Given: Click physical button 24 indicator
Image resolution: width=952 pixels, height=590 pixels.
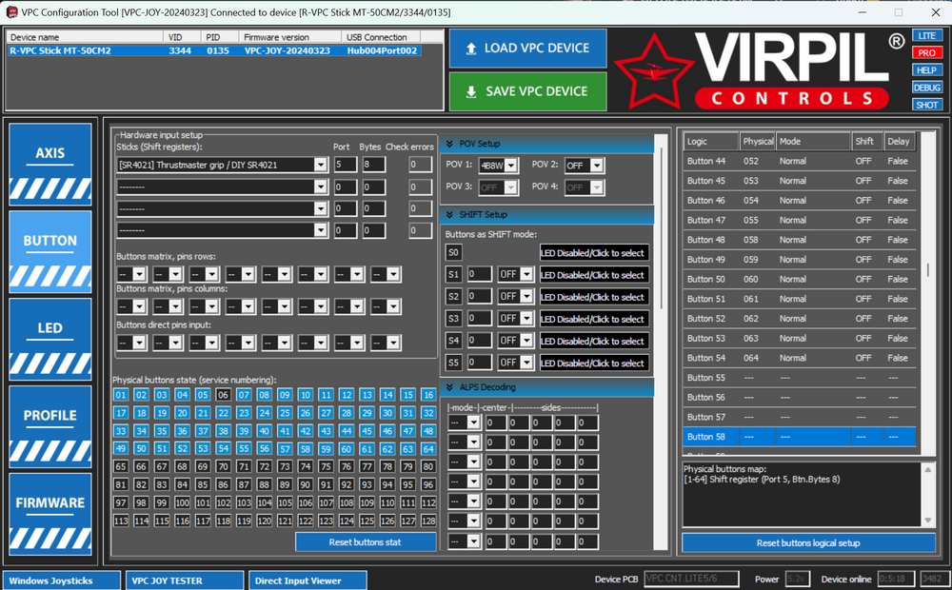Looking at the screenshot, I should (x=264, y=413).
